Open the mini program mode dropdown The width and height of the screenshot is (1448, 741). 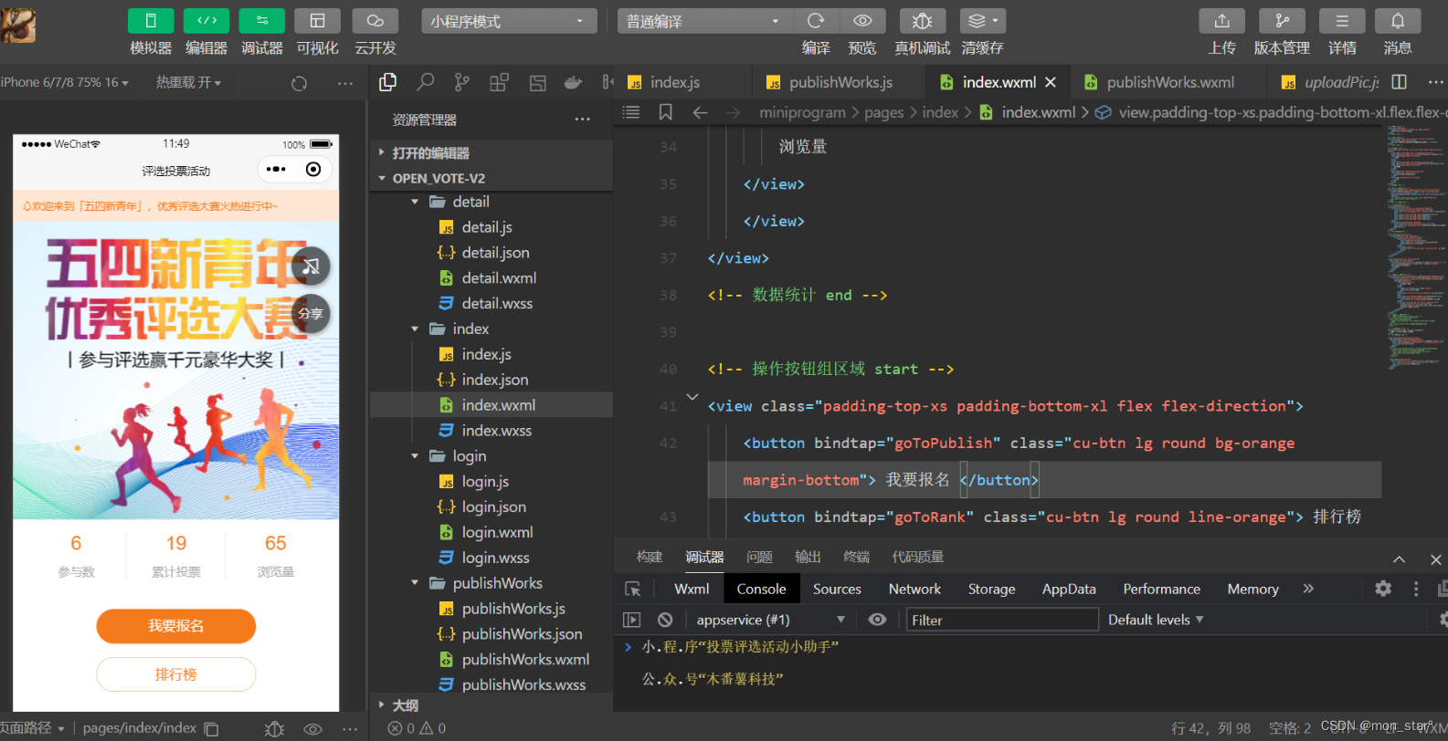coord(509,21)
